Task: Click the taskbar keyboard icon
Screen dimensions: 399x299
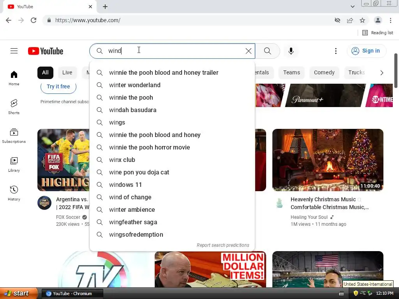Action: 341,294
